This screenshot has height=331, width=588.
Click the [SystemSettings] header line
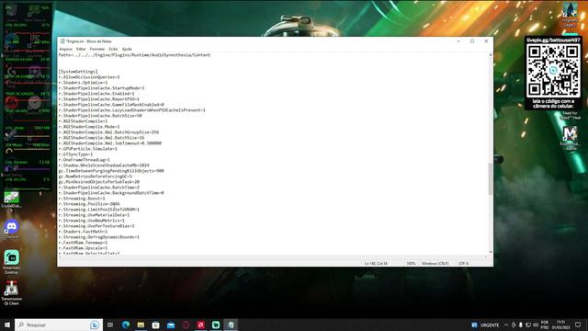click(78, 72)
